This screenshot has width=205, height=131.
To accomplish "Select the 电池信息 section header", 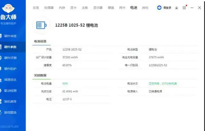I will pyautogui.click(x=40, y=41).
